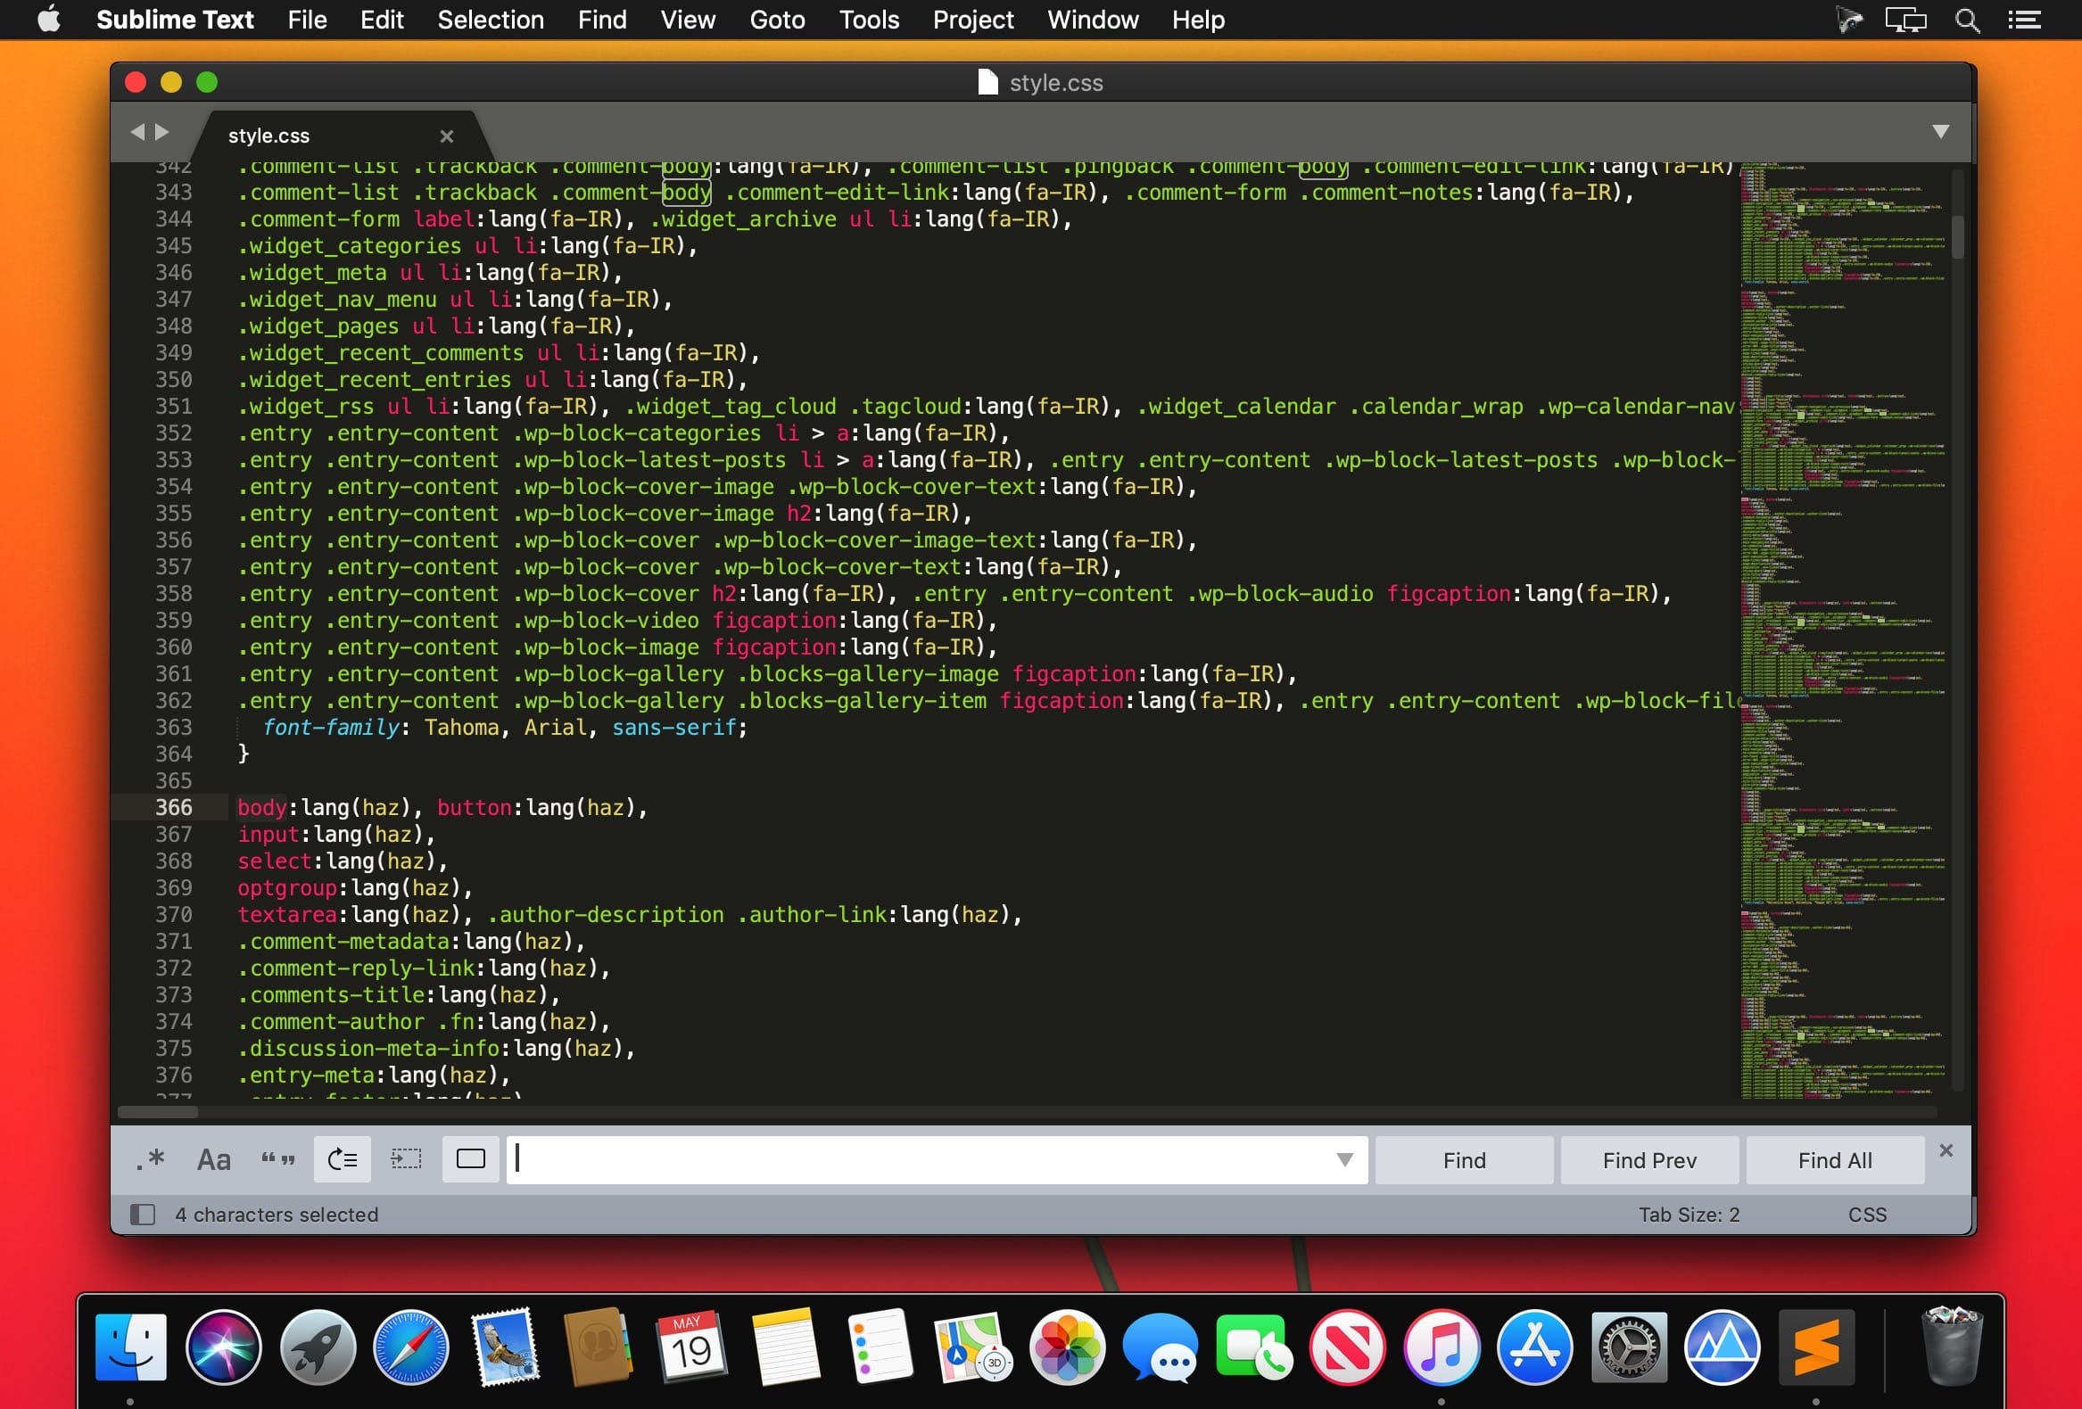Click the Find bar text input field

click(x=931, y=1159)
